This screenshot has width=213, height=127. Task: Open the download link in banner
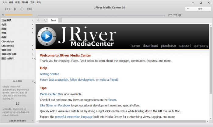click(150, 46)
